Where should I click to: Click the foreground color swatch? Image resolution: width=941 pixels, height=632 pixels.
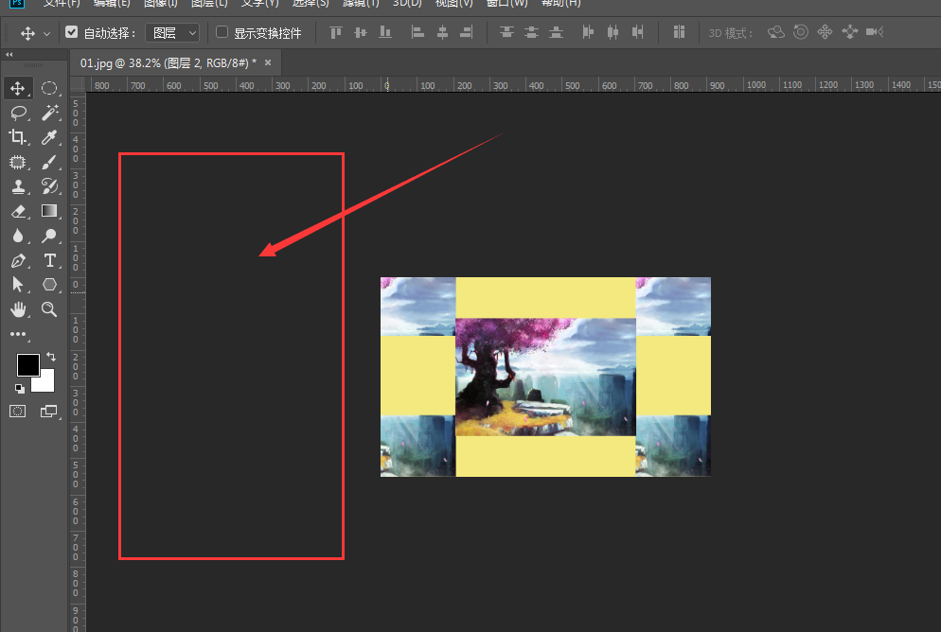[27, 365]
